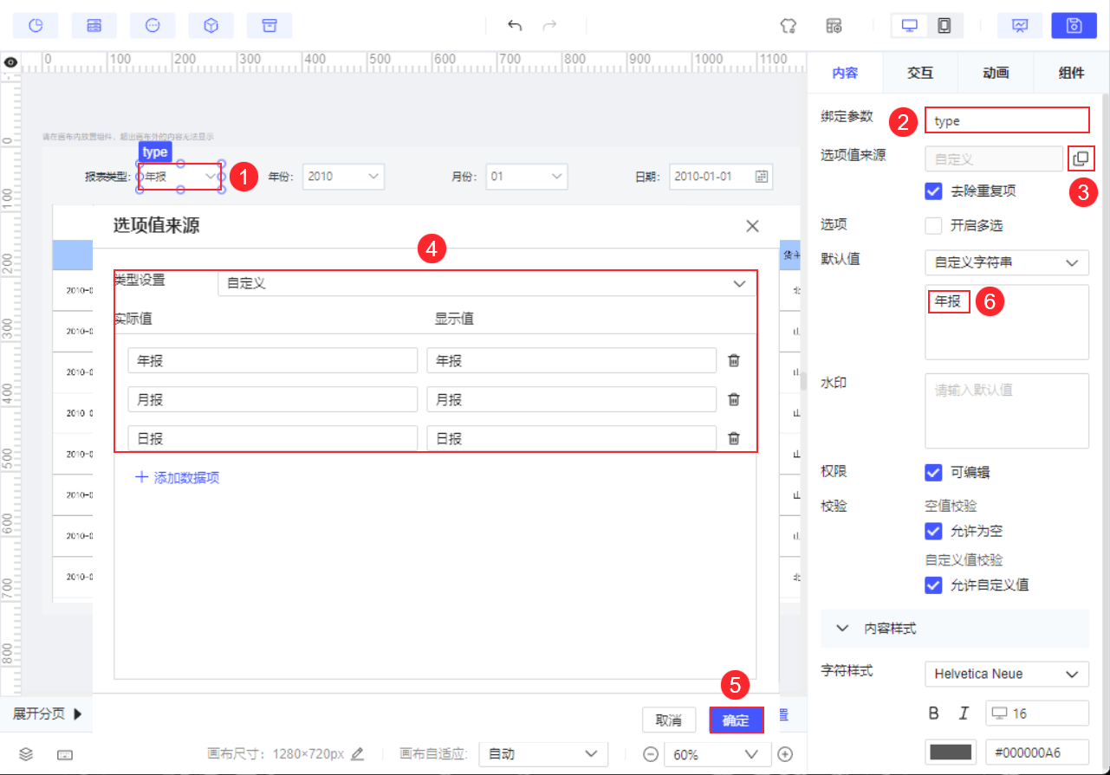Undo the last action
Screen dimensions: 1110x775
[515, 26]
